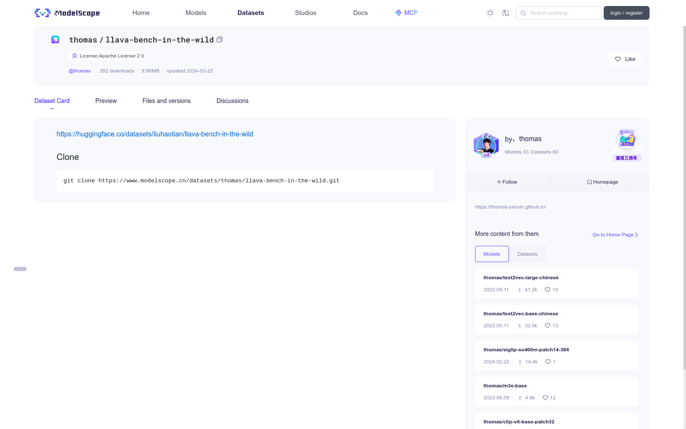This screenshot has height=429, width=686.
Task: Click heart icon for m3e-base
Action: [x=545, y=398]
